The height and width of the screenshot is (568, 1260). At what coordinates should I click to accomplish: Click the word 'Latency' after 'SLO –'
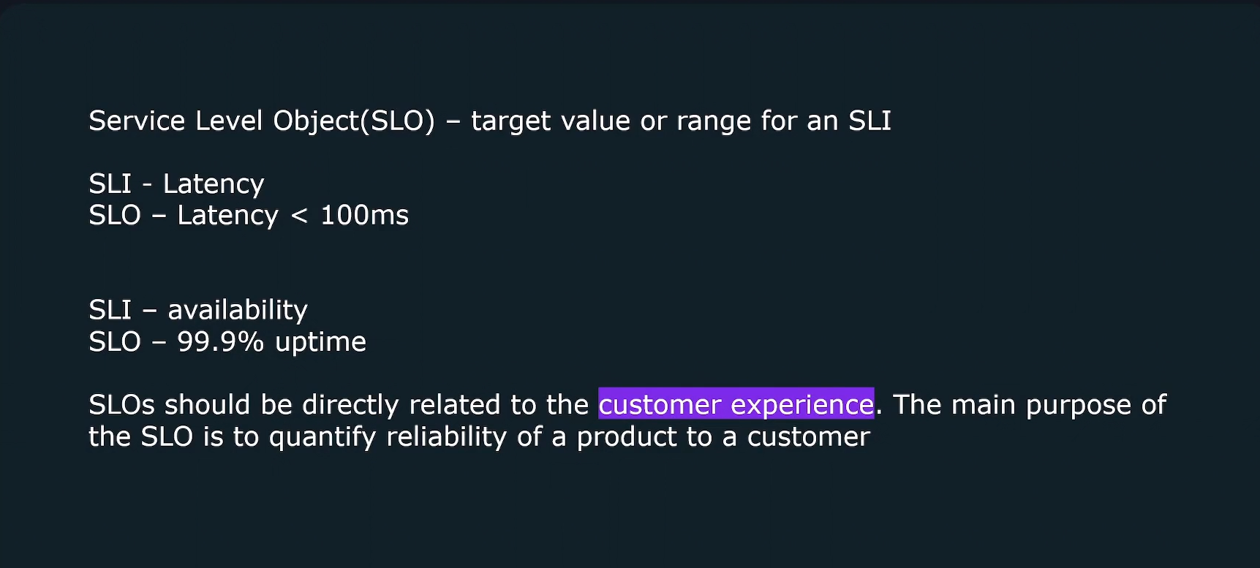click(227, 216)
